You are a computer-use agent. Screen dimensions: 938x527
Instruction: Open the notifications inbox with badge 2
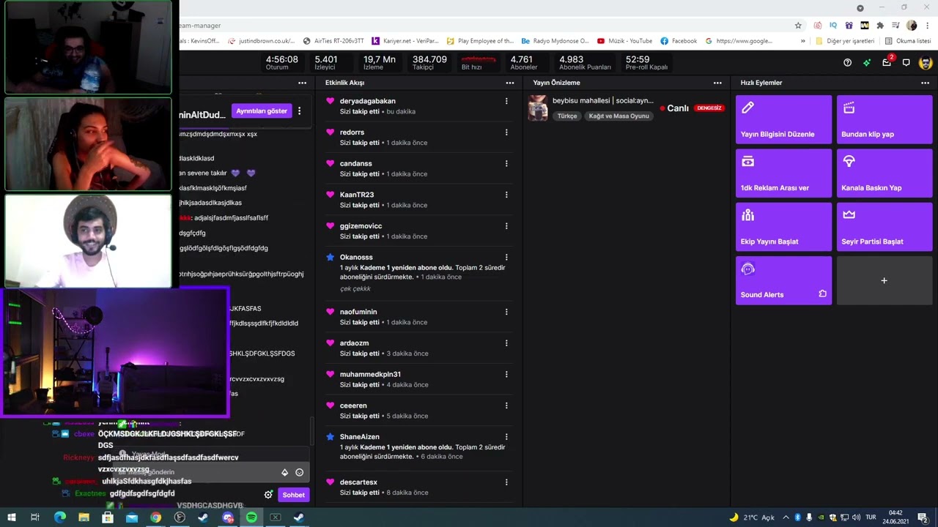click(x=887, y=62)
